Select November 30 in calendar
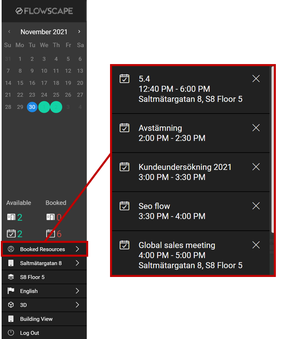Image resolution: width=288 pixels, height=339 pixels. coord(32,107)
